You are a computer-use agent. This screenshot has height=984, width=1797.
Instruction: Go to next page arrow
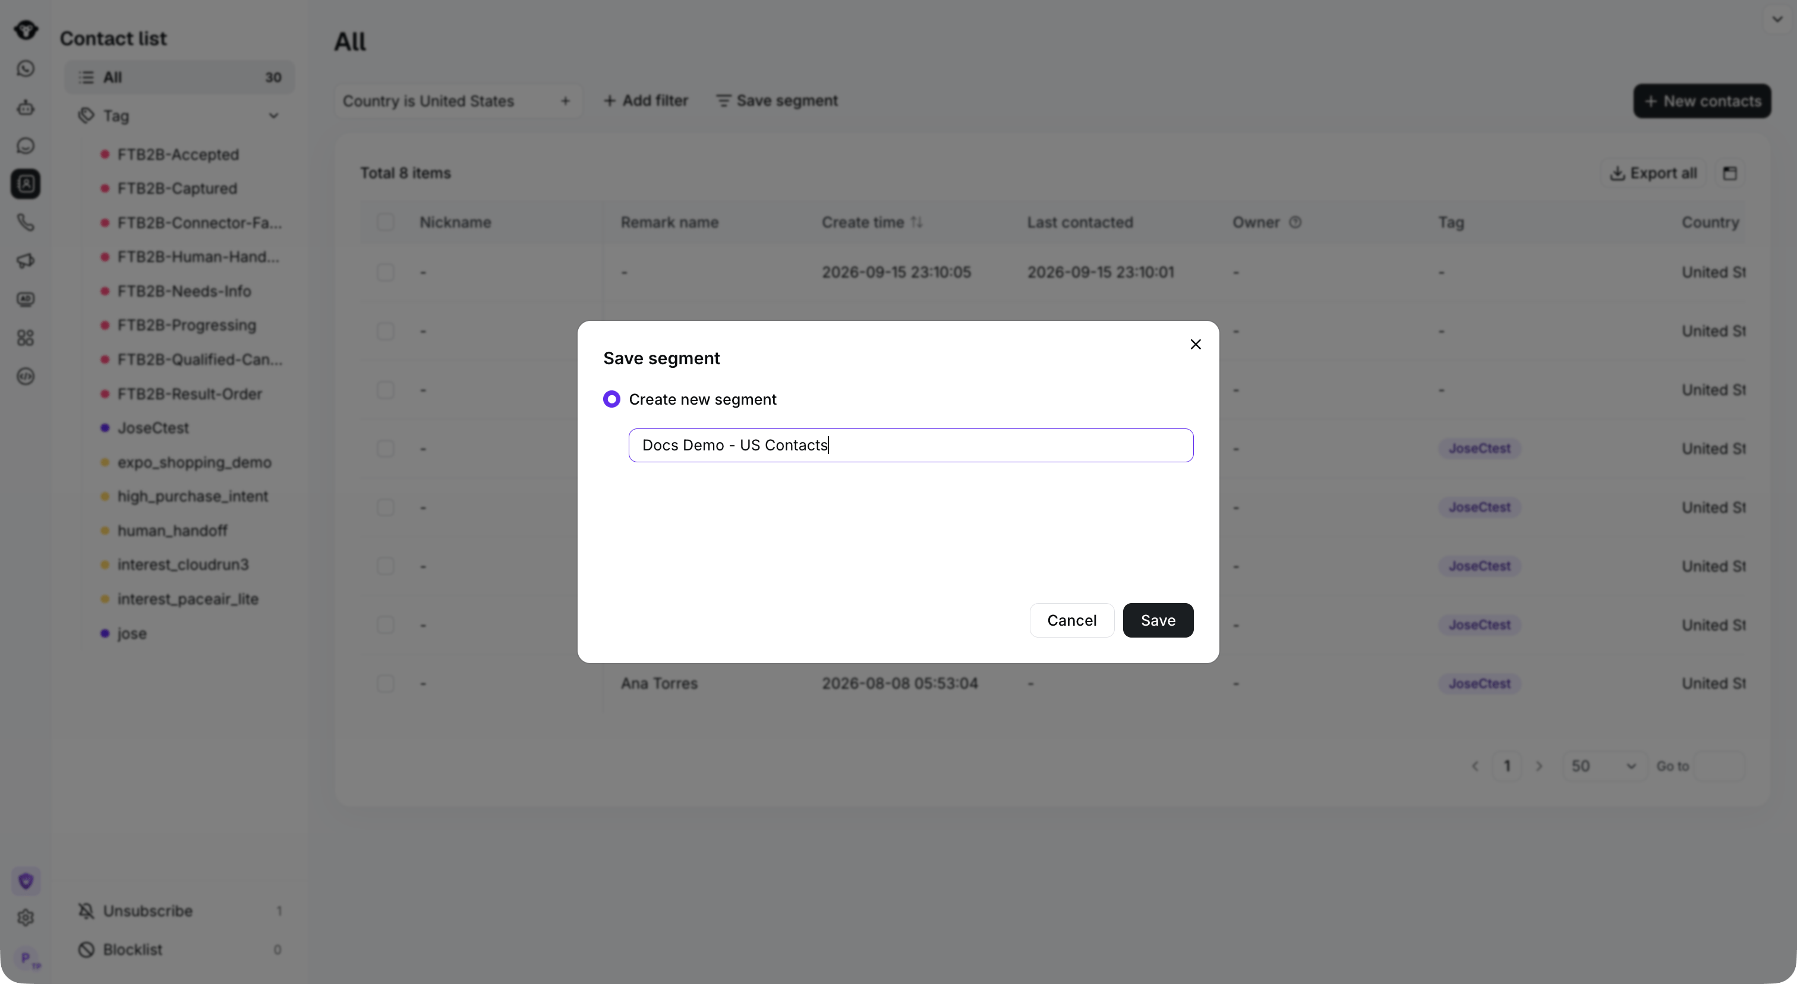(x=1539, y=767)
